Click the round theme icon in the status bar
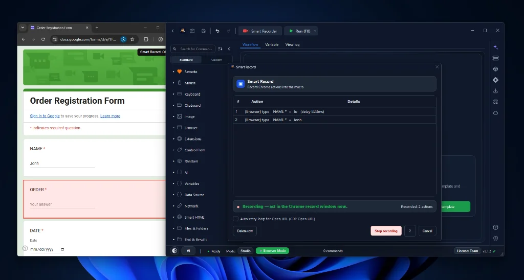The height and width of the screenshot is (280, 524). (x=174, y=251)
